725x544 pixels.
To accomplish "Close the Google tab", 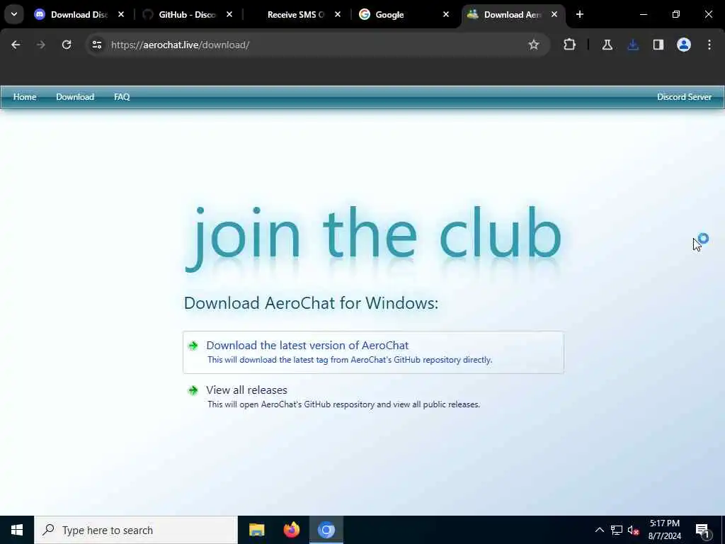I will click(446, 15).
